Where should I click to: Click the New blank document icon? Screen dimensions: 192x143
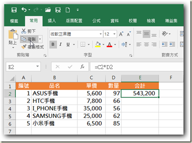[x=68, y=10]
